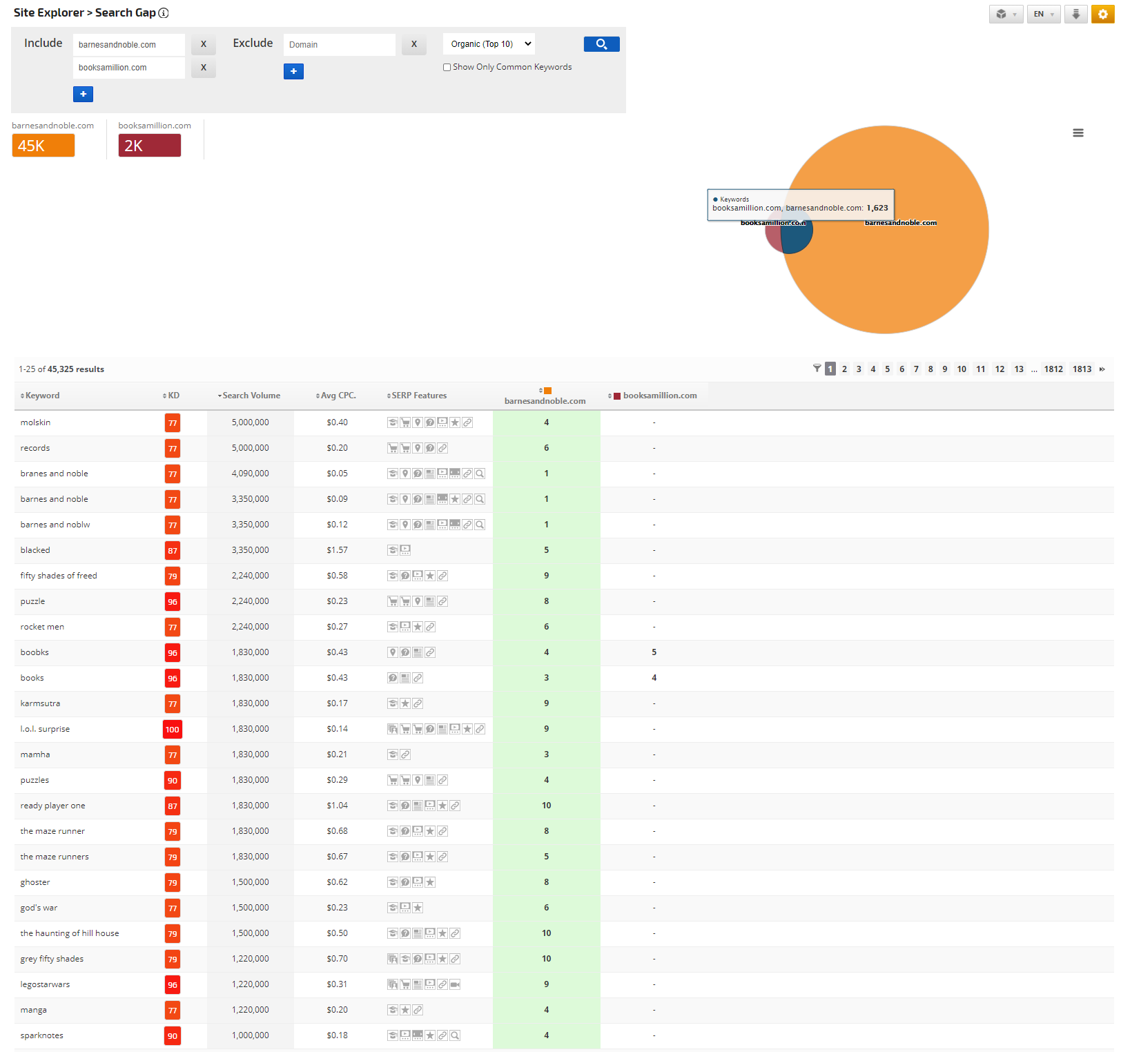Expand the EN language dropdown
The image size is (1121, 1052).
[x=1043, y=14]
